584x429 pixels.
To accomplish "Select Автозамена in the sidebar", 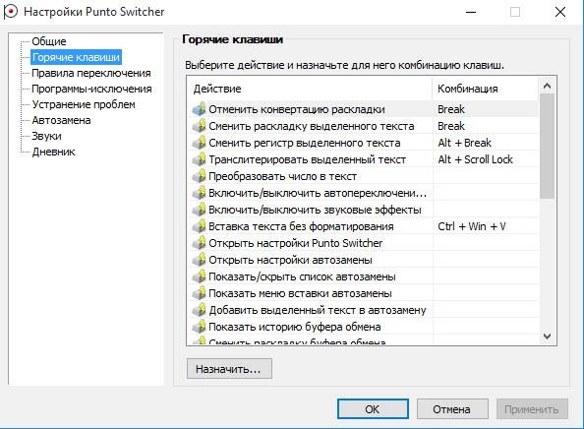I will [61, 120].
